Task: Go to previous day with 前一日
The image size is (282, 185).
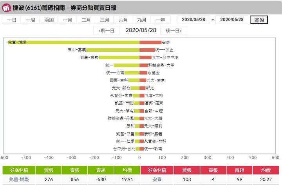Action: [x=107, y=30]
